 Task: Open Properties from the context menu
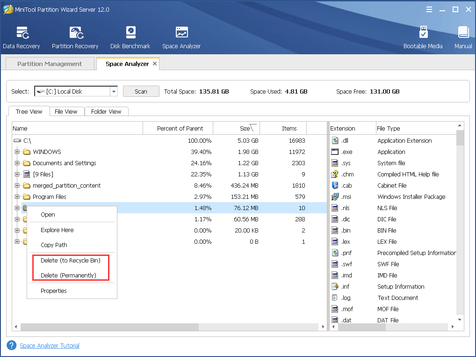tap(72, 291)
